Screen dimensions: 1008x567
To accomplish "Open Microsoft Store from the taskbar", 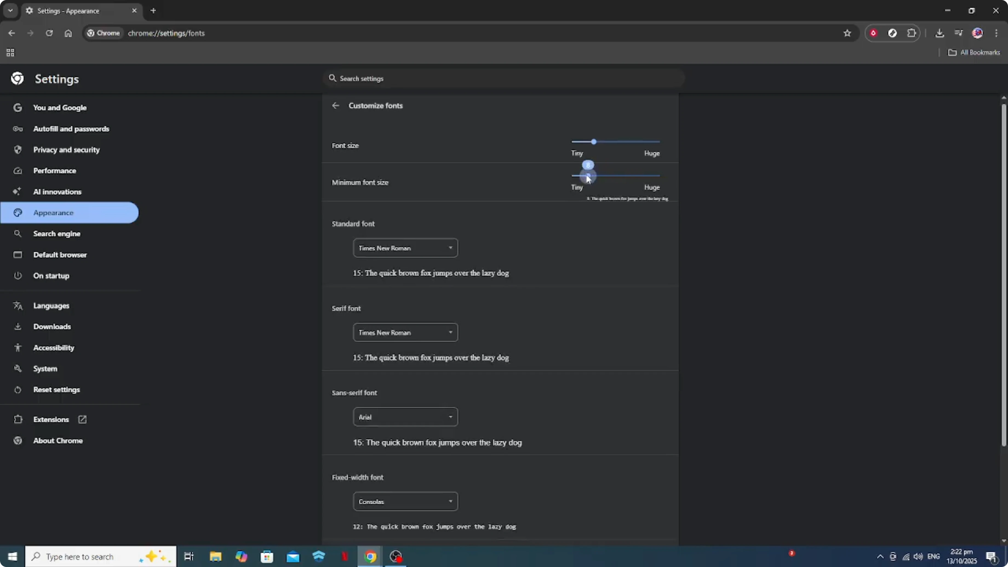I will [x=267, y=556].
